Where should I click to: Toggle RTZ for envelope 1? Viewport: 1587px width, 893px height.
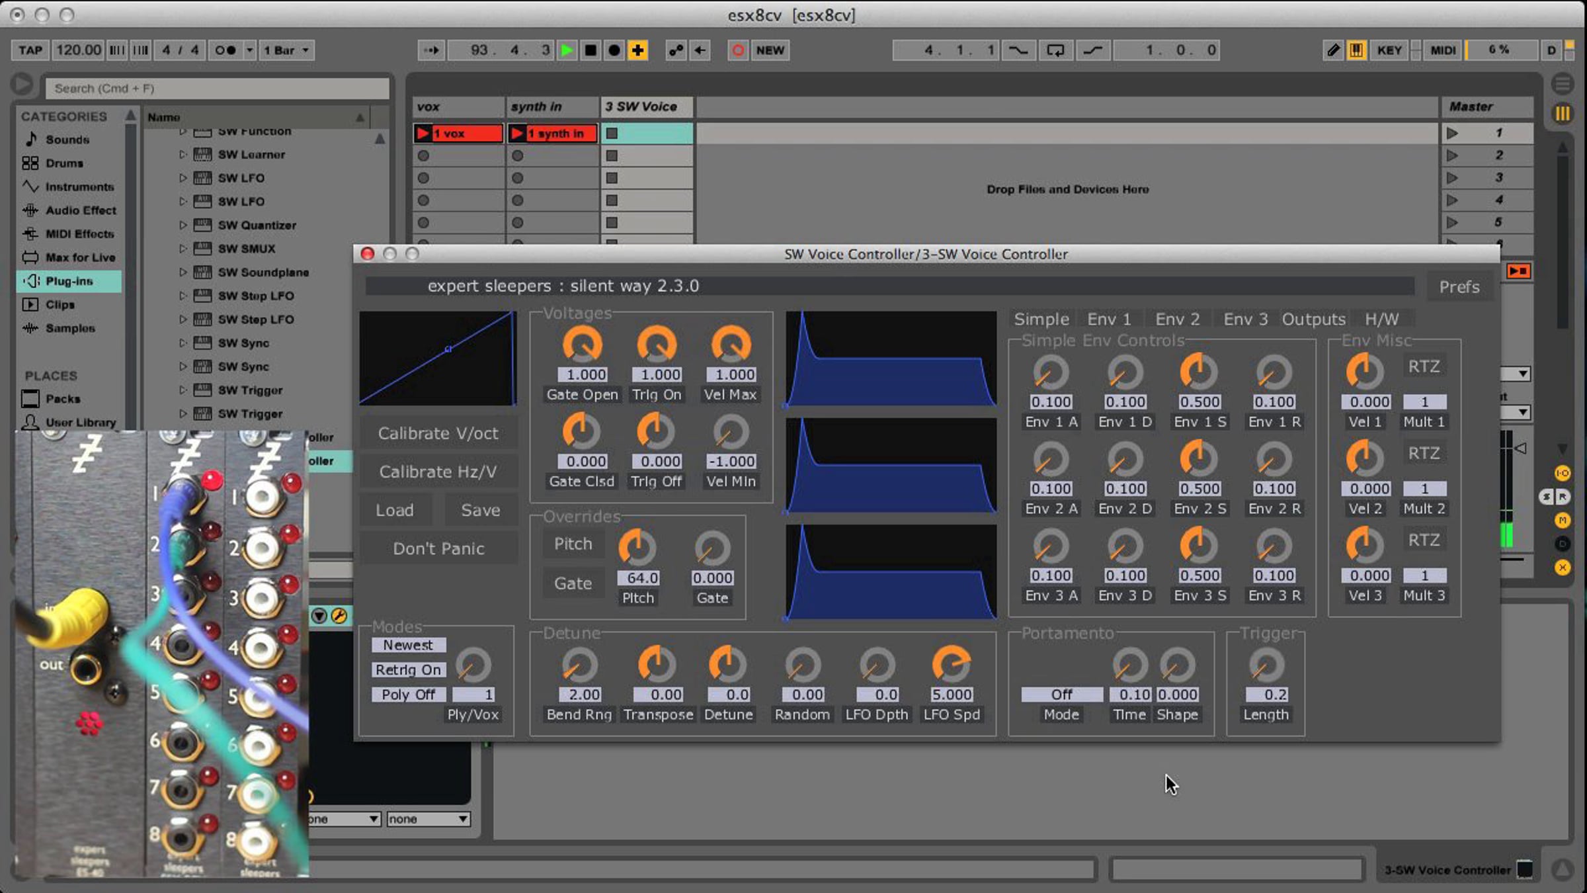[x=1424, y=366]
